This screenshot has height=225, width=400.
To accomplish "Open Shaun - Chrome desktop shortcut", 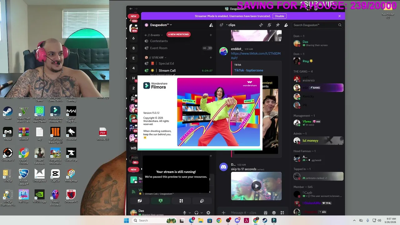I will pos(24,156).
